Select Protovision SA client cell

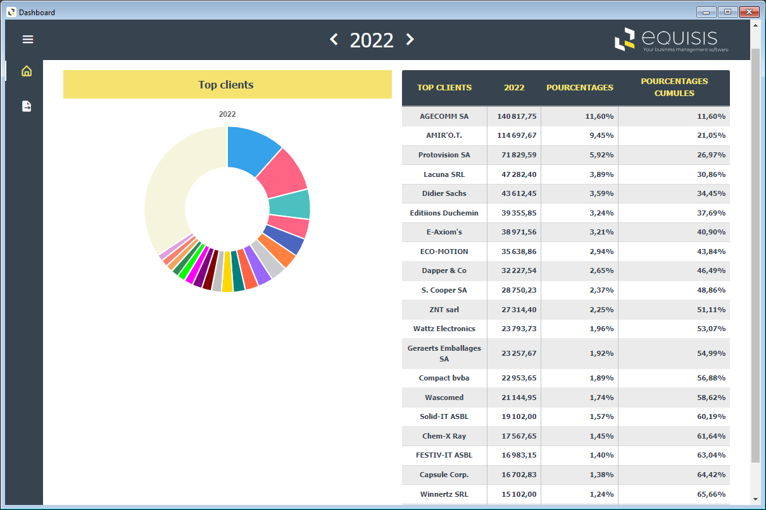444,155
